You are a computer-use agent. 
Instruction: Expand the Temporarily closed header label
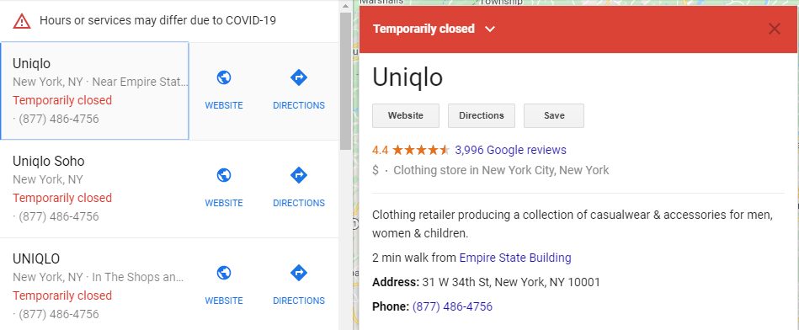point(423,29)
